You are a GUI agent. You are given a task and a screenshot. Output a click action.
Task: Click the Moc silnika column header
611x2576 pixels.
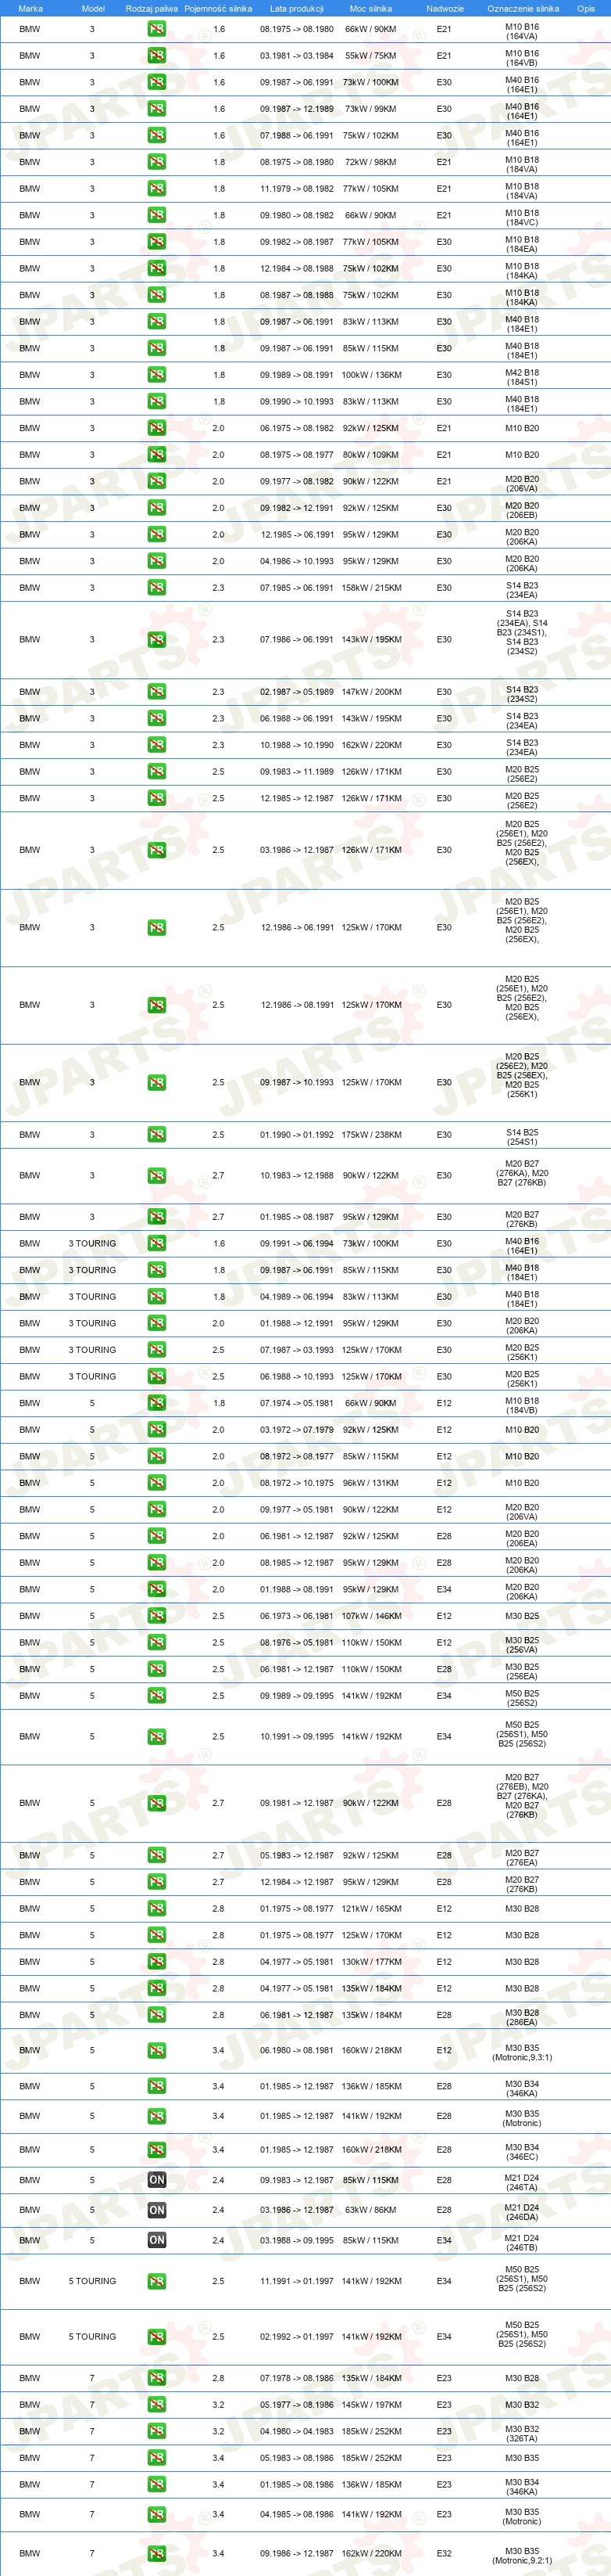[370, 8]
